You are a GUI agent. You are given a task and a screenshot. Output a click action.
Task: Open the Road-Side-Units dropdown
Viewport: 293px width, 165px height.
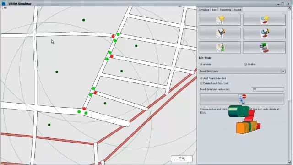242,71
